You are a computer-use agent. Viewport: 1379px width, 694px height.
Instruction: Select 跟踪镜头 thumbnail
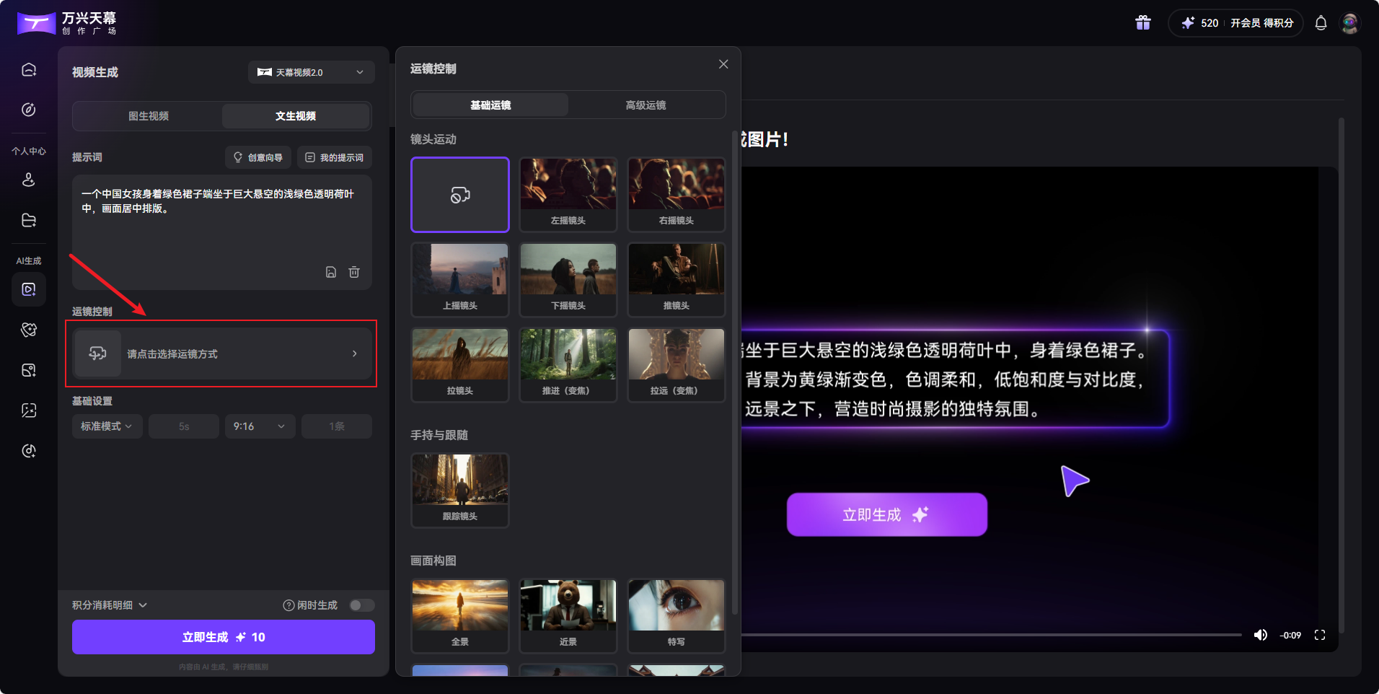tap(460, 491)
